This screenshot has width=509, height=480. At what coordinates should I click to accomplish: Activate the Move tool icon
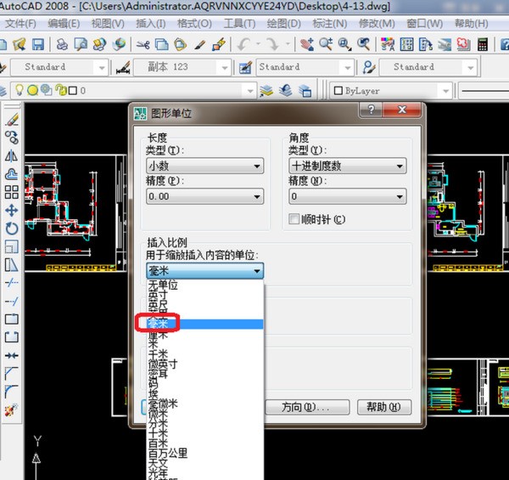(11, 210)
